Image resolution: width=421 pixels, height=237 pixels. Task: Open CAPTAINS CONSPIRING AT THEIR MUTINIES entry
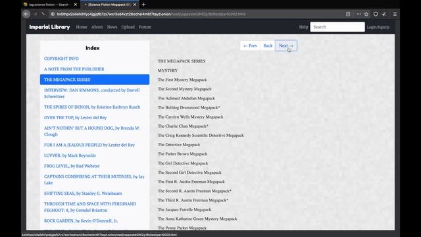click(x=94, y=180)
